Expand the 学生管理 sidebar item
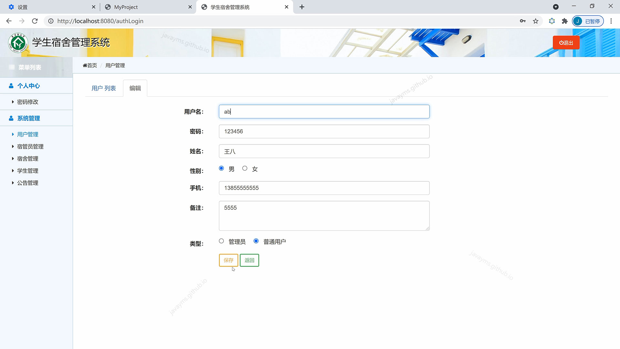Image resolution: width=620 pixels, height=349 pixels. 27,171
